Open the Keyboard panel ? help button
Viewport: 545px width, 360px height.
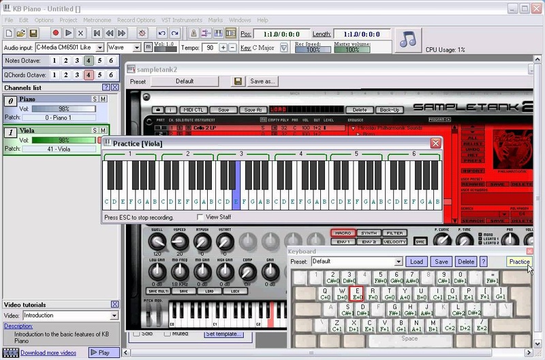pos(484,262)
